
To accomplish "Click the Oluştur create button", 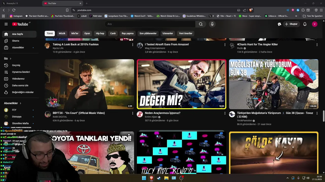I will [291, 24].
